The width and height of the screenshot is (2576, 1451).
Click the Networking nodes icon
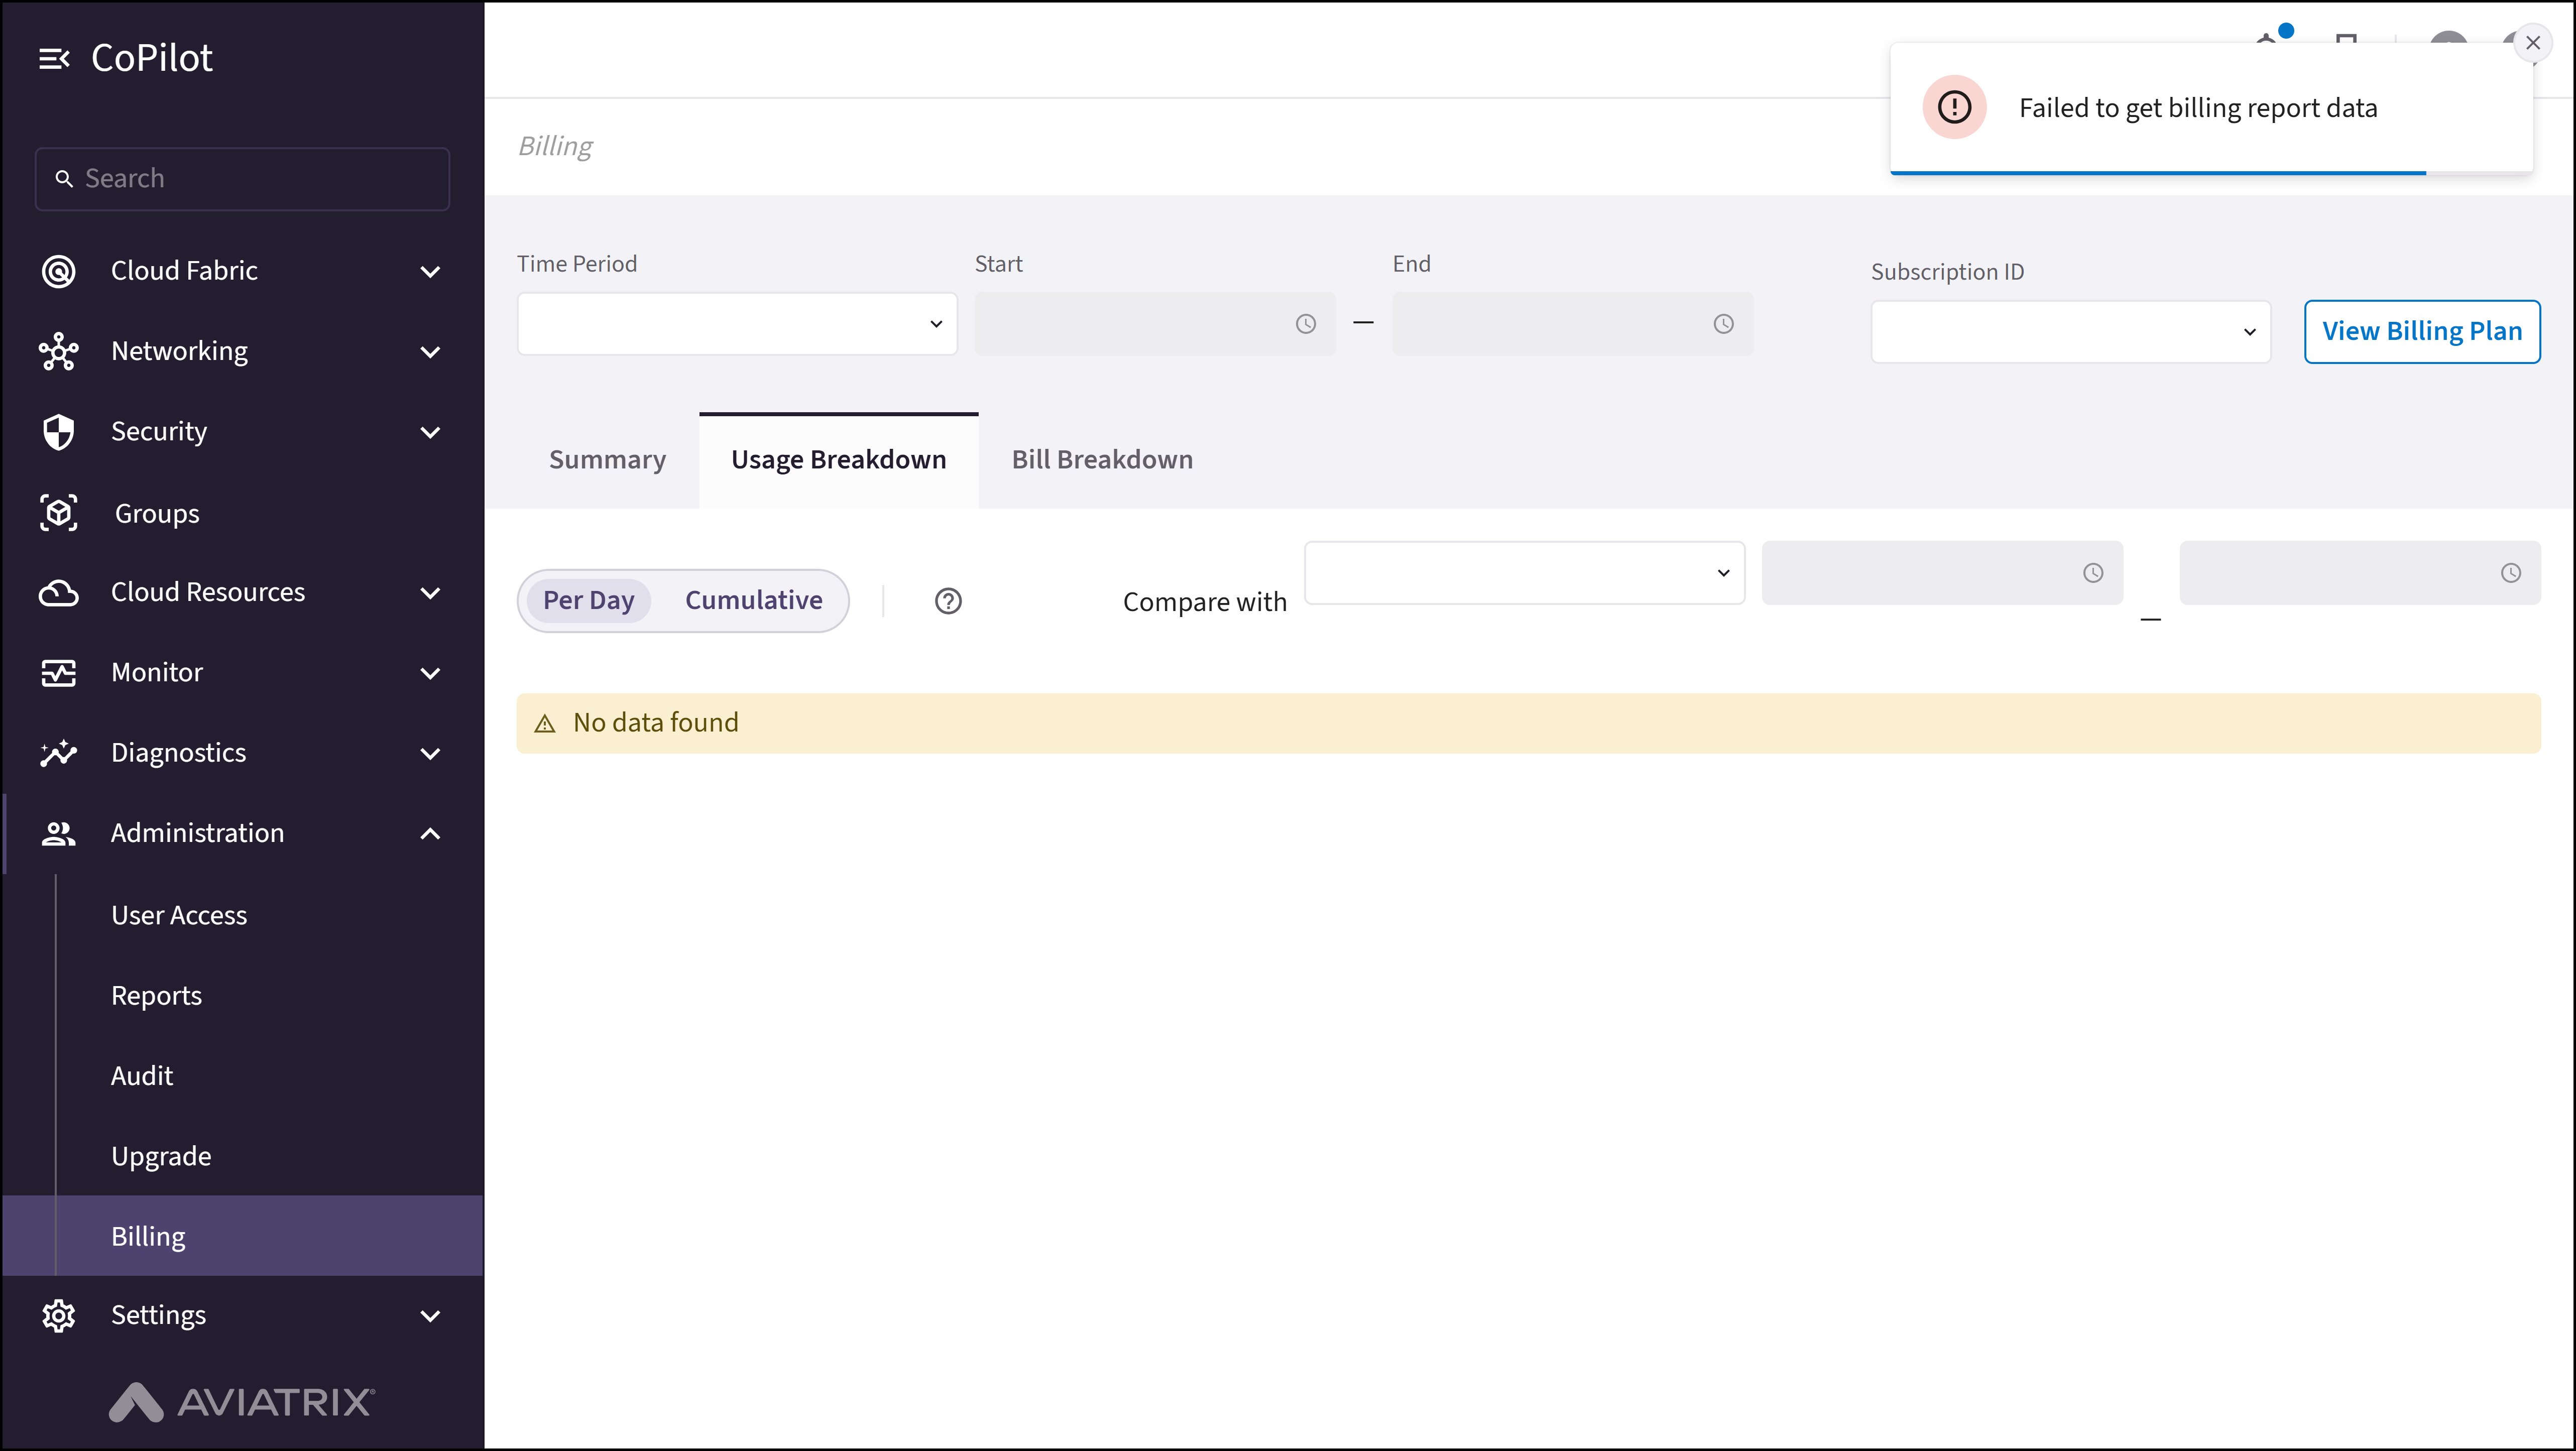coord(58,352)
